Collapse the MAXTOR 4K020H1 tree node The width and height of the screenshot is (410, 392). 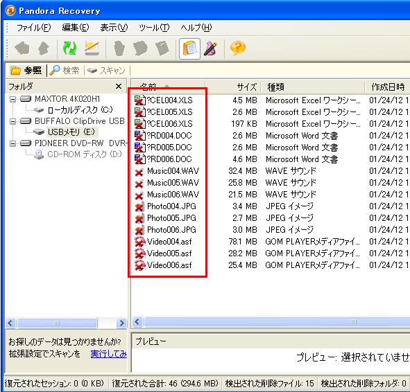pos(12,99)
